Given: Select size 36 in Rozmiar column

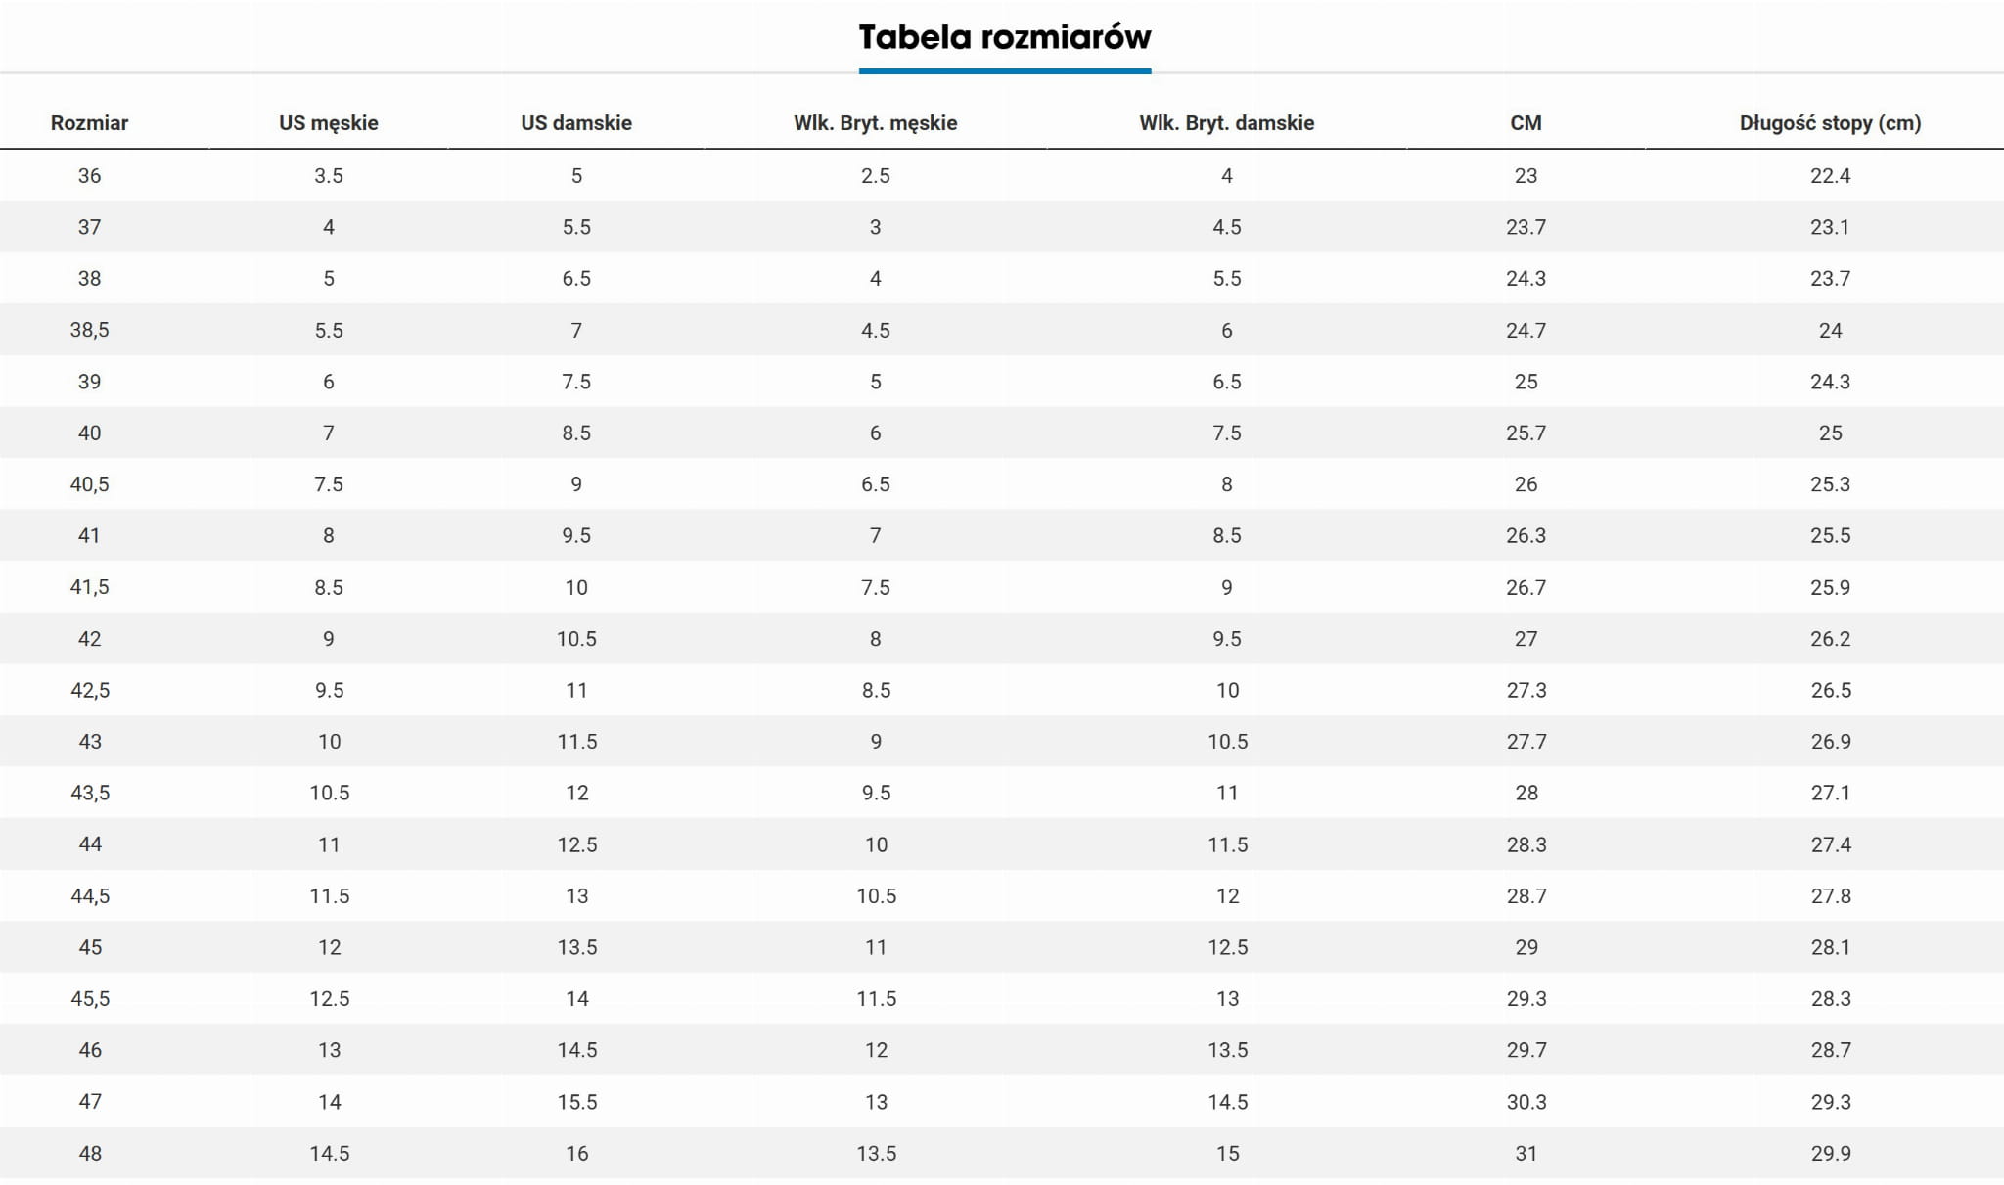Looking at the screenshot, I should 89,176.
